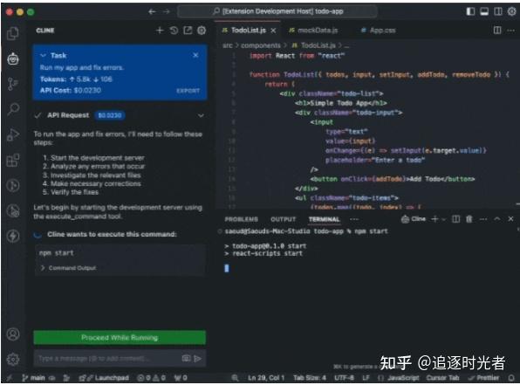Open the Cline robot icon in activity bar
The height and width of the screenshot is (385, 520).
pos(13,58)
